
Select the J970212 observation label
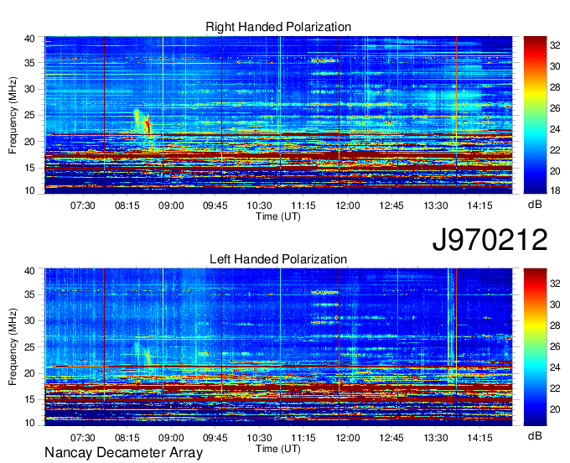(490, 240)
